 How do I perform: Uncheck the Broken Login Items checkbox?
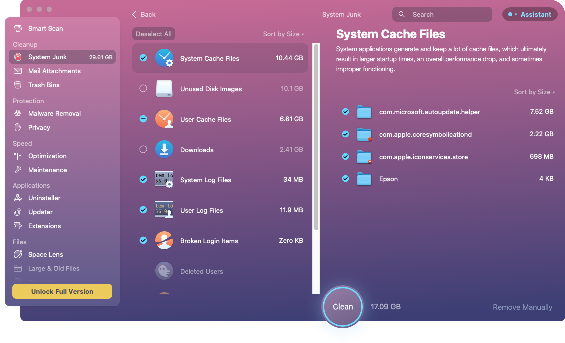[143, 240]
